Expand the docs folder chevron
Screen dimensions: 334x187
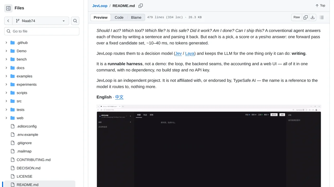point(6,68)
